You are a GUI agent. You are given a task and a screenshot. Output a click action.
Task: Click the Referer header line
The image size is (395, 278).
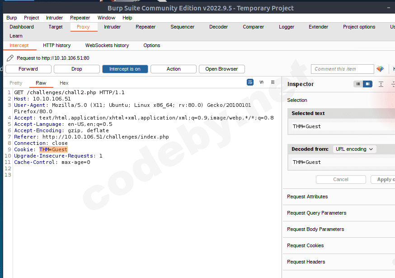[91, 137]
